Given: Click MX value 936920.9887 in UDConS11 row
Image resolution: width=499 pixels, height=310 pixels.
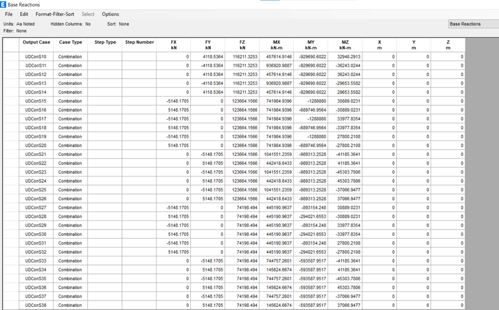Looking at the screenshot, I should 276,65.
